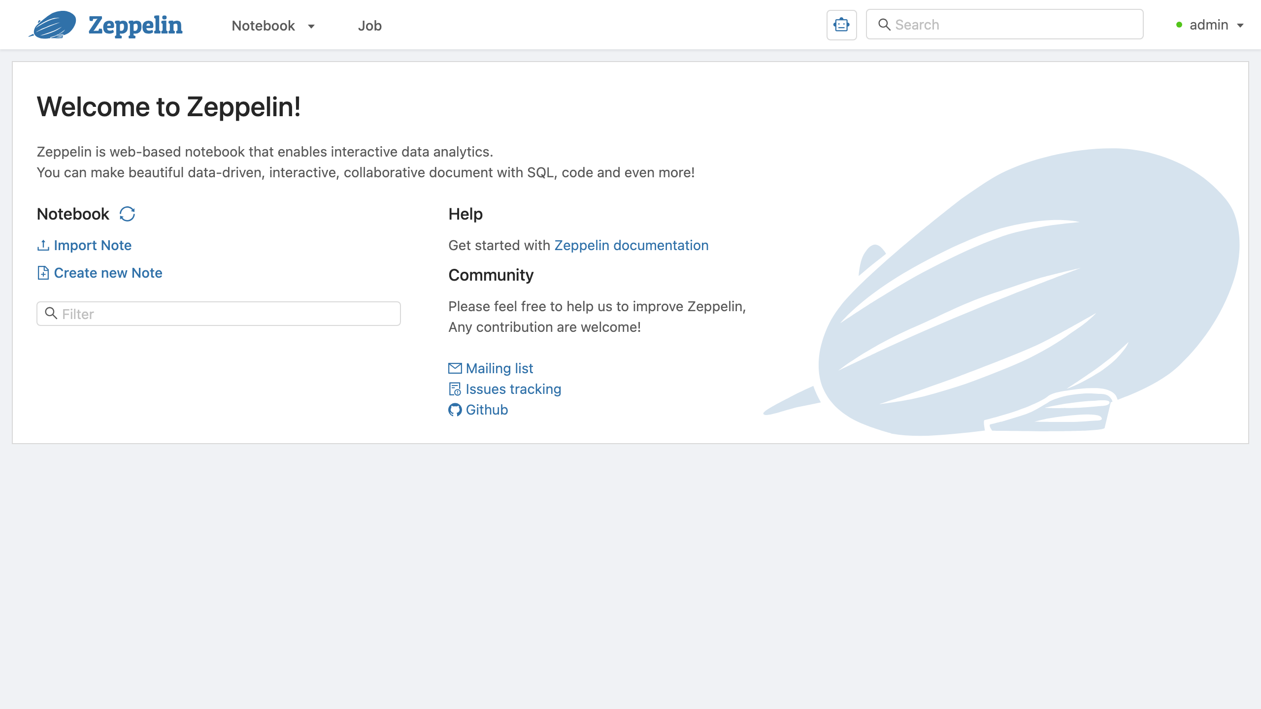1261x709 pixels.
Task: Open the Notebook dropdown menu
Action: click(x=273, y=26)
